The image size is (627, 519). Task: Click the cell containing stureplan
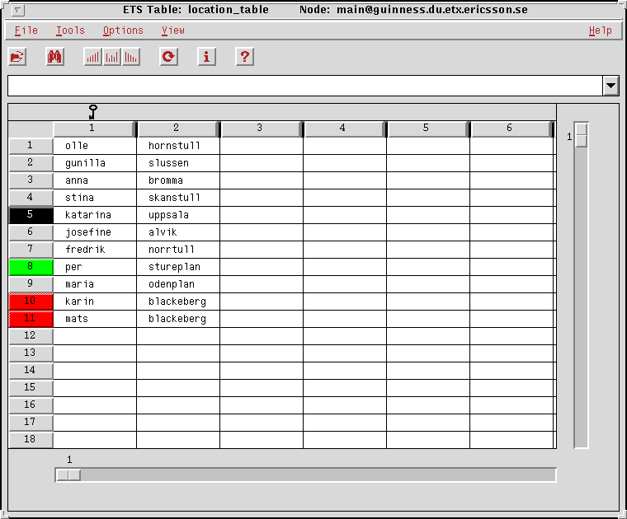tap(178, 267)
